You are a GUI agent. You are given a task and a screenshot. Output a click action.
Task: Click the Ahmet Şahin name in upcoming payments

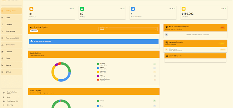173,49
